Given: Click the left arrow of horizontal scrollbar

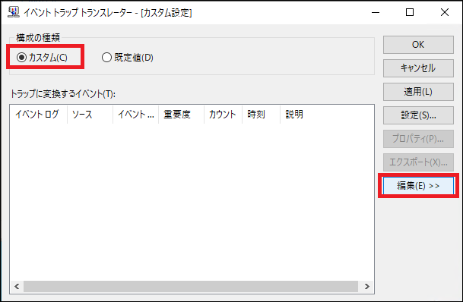Looking at the screenshot, I should (17, 286).
